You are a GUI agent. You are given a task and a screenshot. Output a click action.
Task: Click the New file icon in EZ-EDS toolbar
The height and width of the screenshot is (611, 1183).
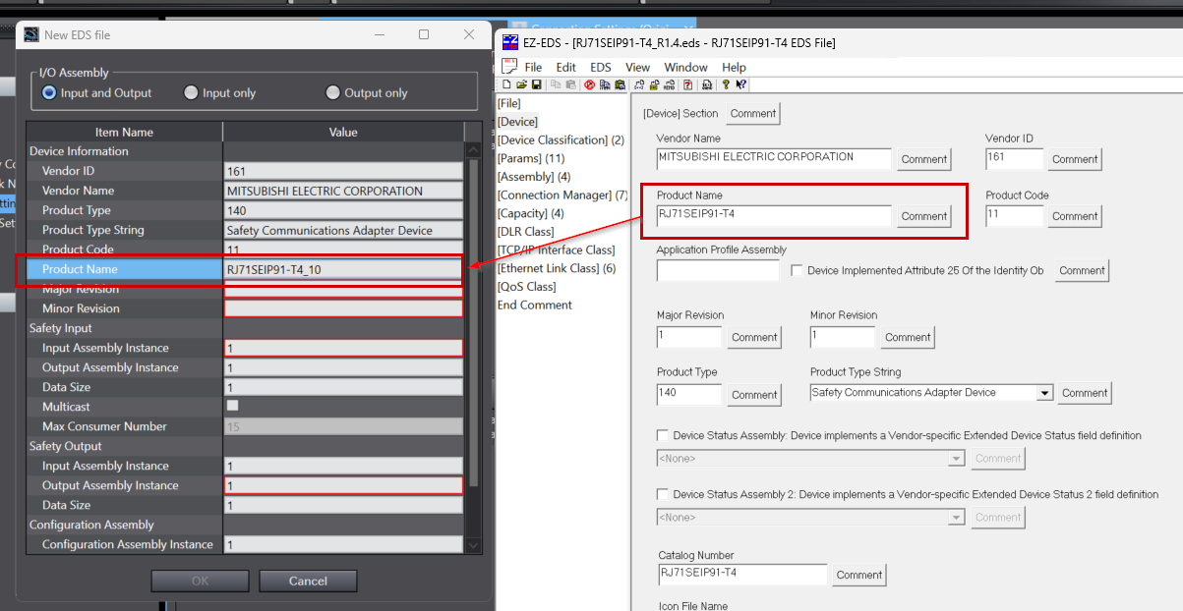(506, 84)
